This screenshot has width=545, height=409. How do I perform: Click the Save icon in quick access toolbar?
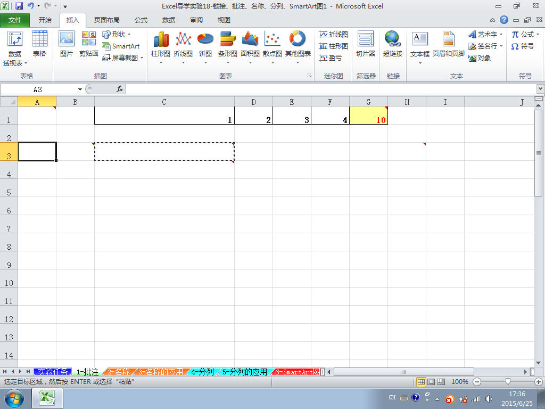19,6
